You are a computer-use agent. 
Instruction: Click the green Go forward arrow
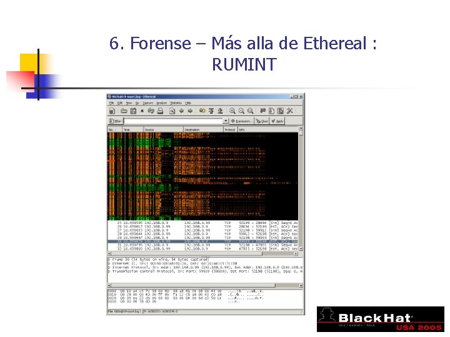(190, 111)
